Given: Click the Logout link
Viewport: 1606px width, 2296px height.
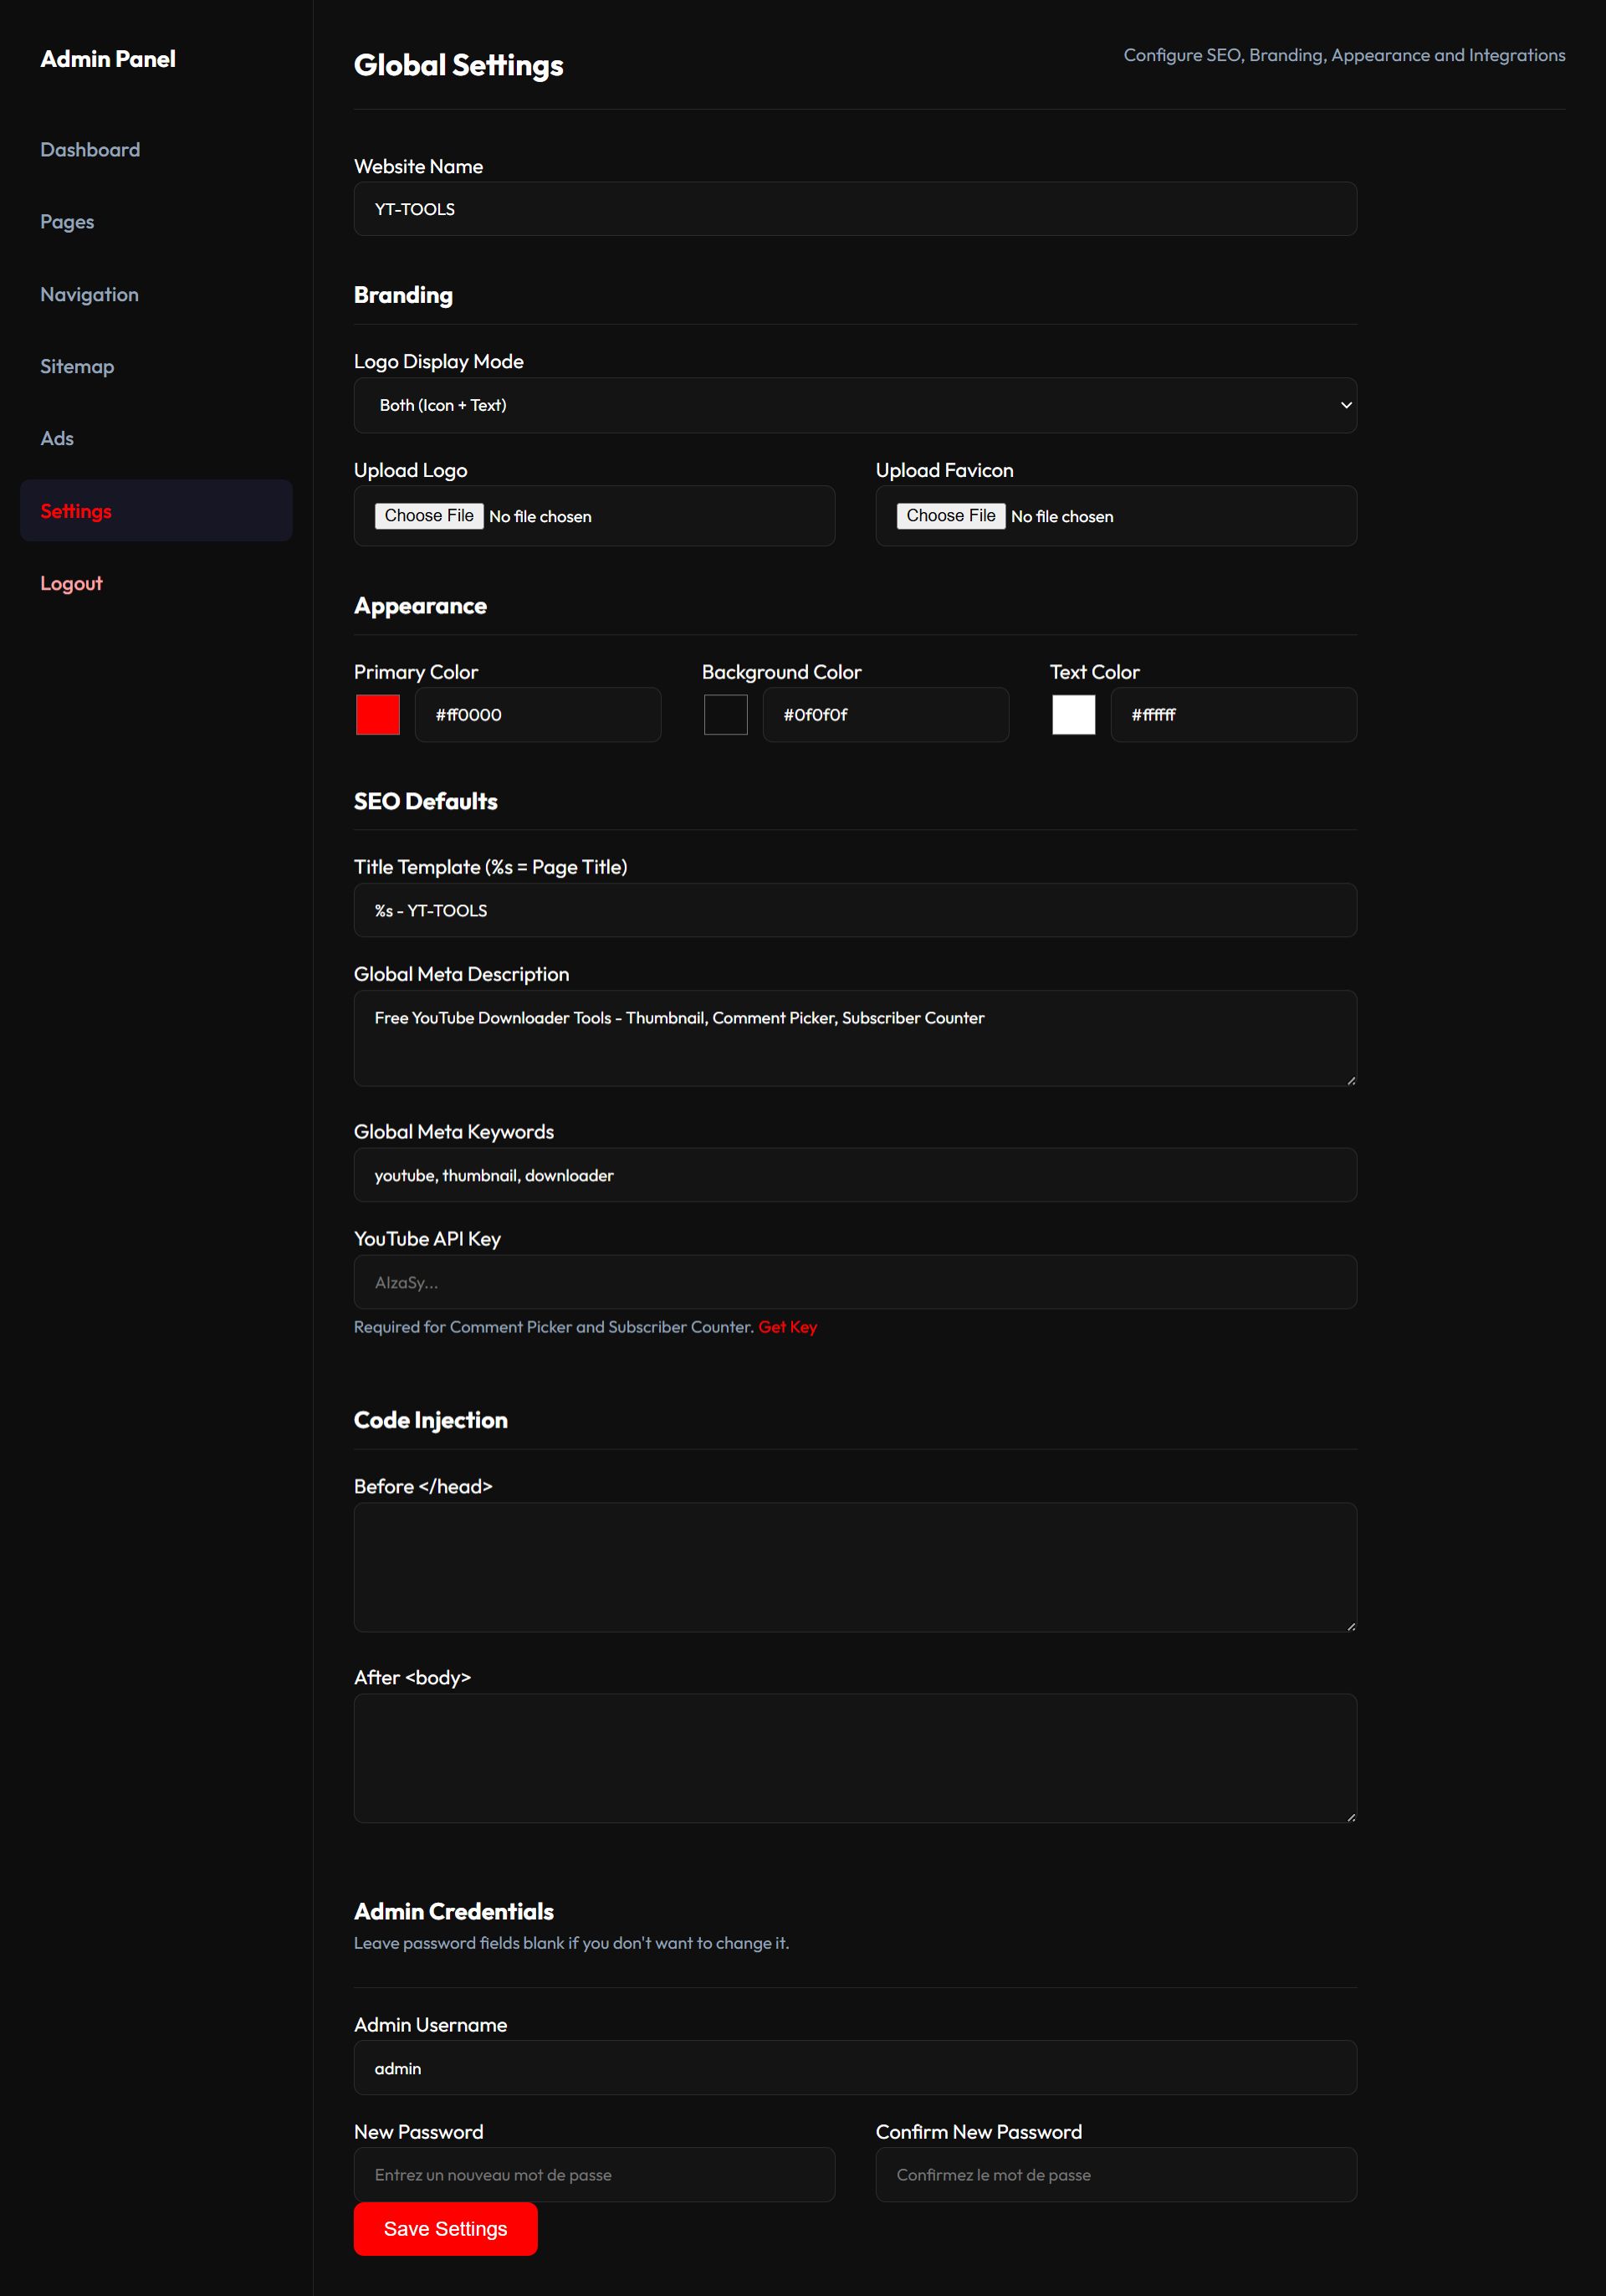Looking at the screenshot, I should (x=71, y=584).
